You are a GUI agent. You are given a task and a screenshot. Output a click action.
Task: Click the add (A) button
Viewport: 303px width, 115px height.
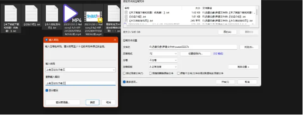pyautogui.click(x=227, y=32)
